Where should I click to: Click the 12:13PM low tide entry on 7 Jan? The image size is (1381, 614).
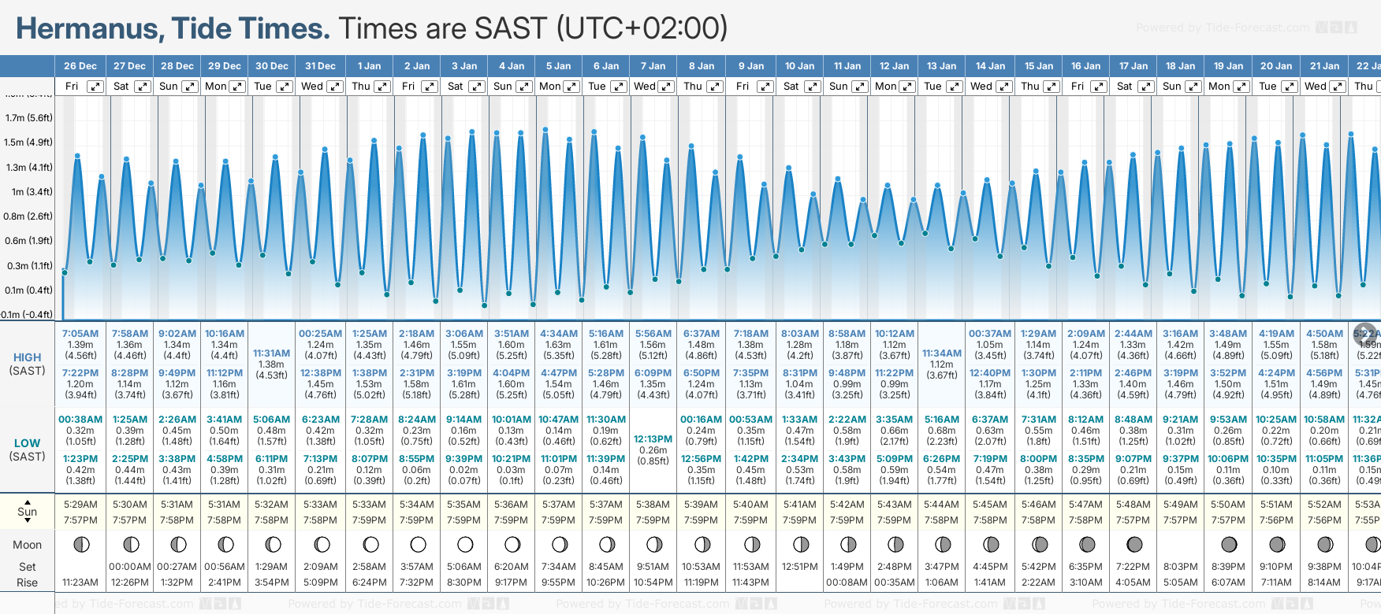click(653, 439)
